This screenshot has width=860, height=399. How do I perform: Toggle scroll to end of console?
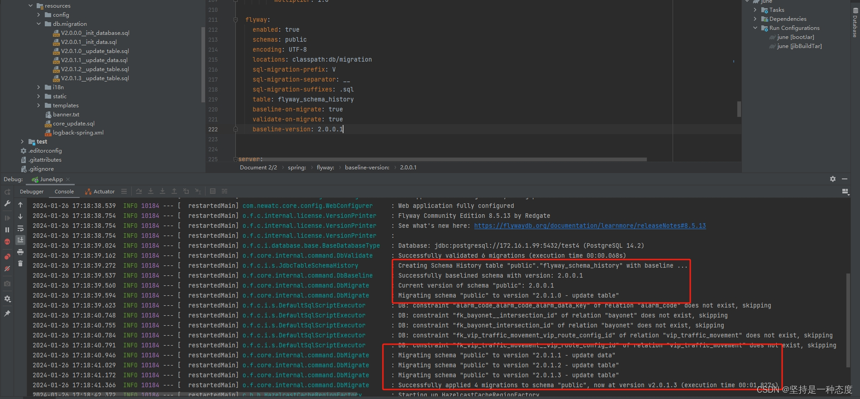[x=20, y=240]
